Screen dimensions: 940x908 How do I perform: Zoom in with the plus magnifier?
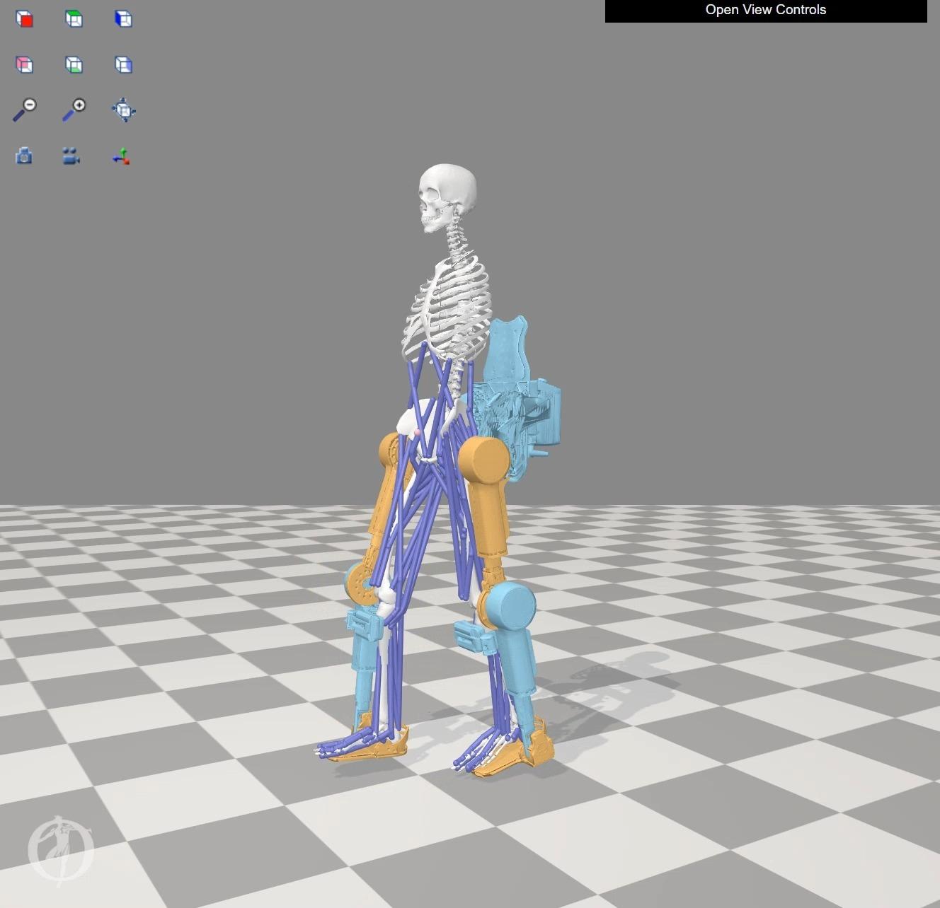74,110
